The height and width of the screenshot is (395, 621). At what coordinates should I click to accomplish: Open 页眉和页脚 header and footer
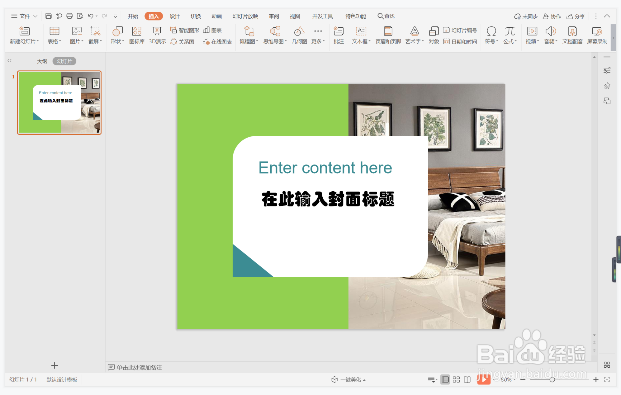pyautogui.click(x=388, y=35)
